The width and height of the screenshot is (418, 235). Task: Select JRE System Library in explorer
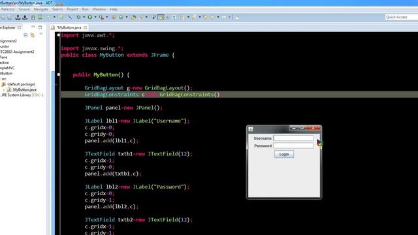point(22,95)
